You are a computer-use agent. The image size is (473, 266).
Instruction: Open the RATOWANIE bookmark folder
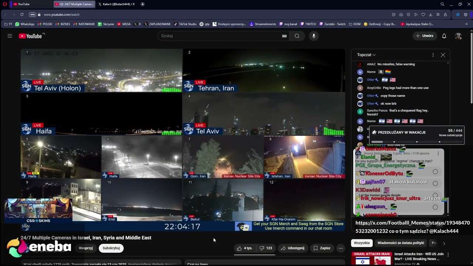84,24
